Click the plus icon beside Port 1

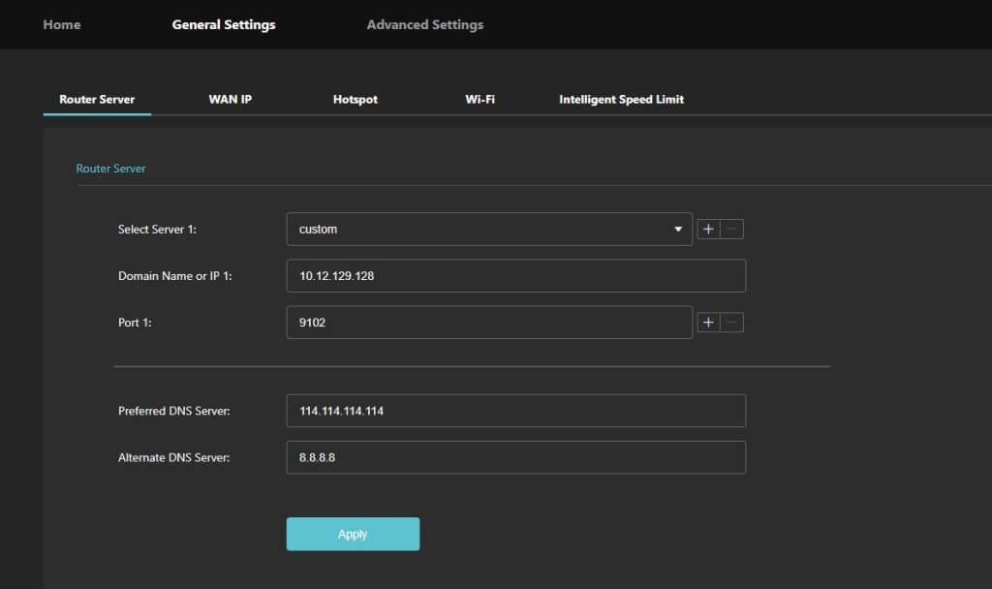pos(708,323)
